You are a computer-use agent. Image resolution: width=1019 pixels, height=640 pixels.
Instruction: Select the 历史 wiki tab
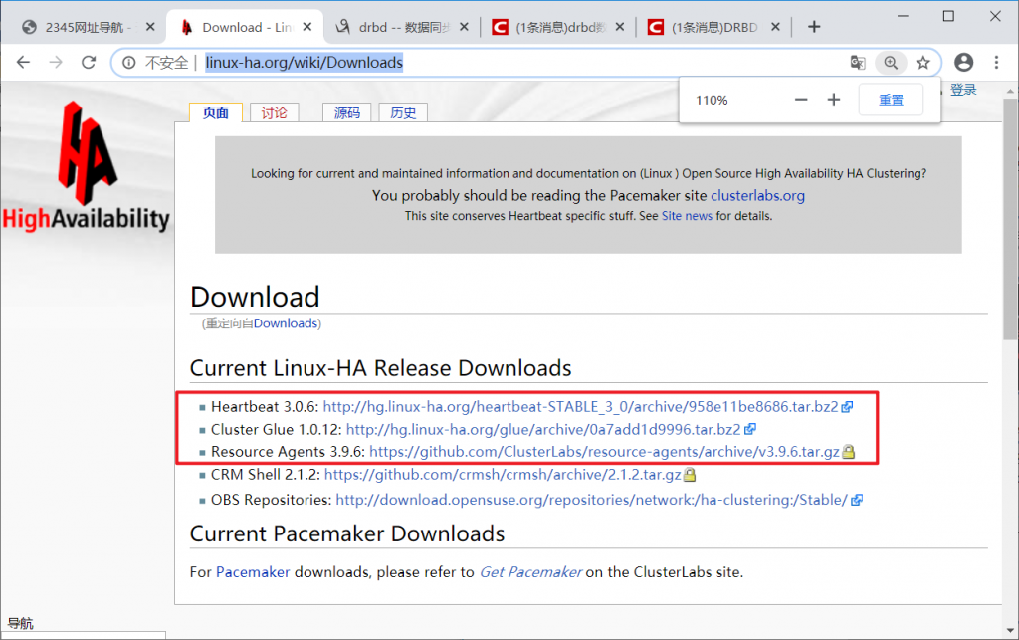click(x=403, y=112)
